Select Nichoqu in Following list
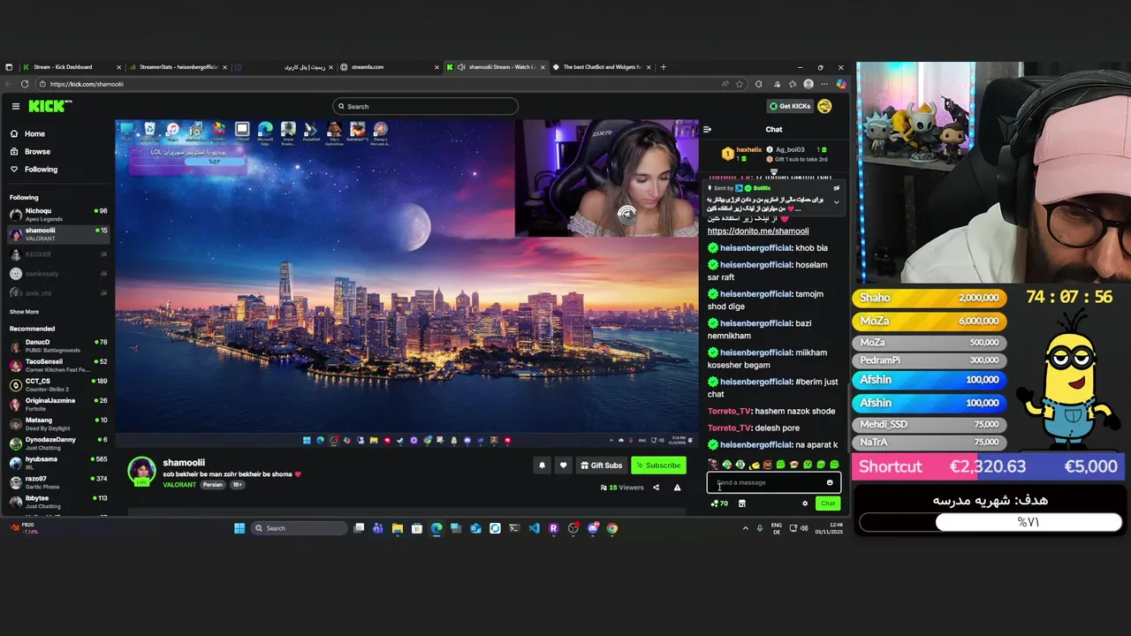This screenshot has width=1131, height=636. [x=57, y=215]
